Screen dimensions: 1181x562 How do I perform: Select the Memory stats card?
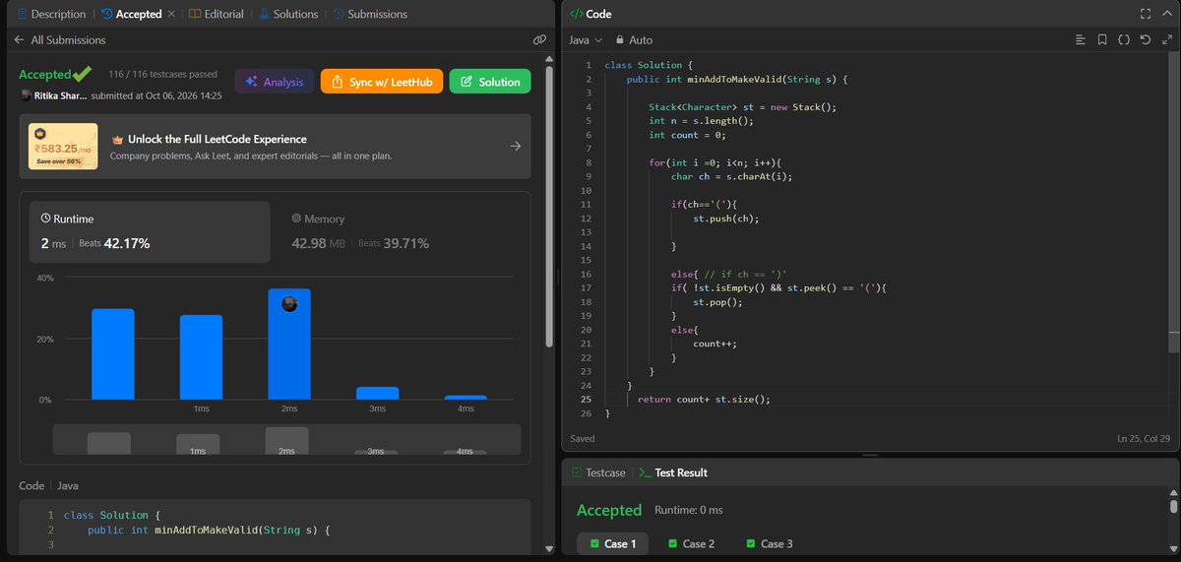[x=401, y=232]
